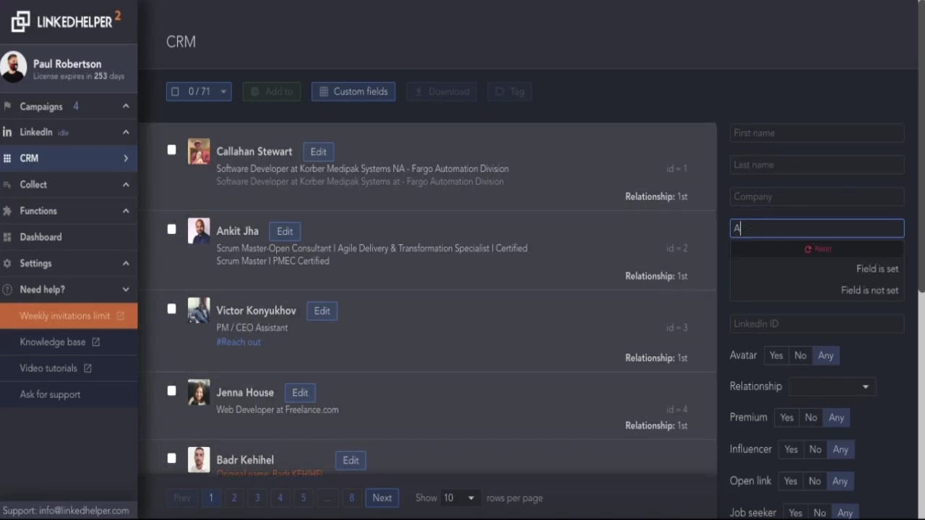Toggle the select-all checkbox showing 0 / 71
The image size is (925, 520).
click(x=175, y=92)
